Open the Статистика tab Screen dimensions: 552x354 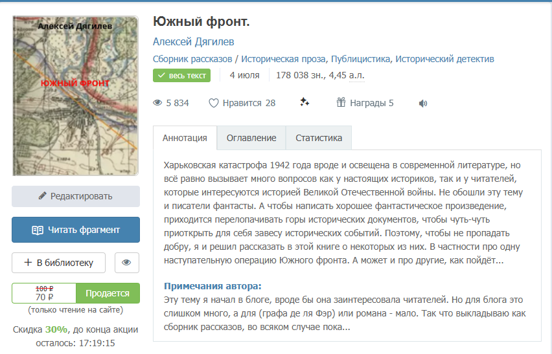click(x=318, y=138)
